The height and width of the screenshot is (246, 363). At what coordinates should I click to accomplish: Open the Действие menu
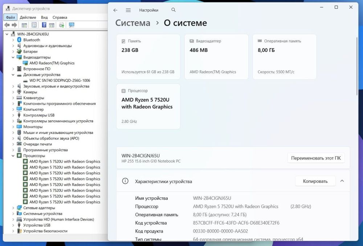coord(28,17)
